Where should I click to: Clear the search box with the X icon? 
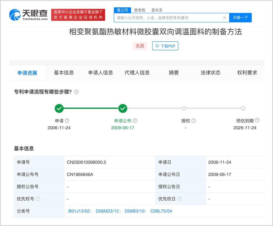(224, 18)
